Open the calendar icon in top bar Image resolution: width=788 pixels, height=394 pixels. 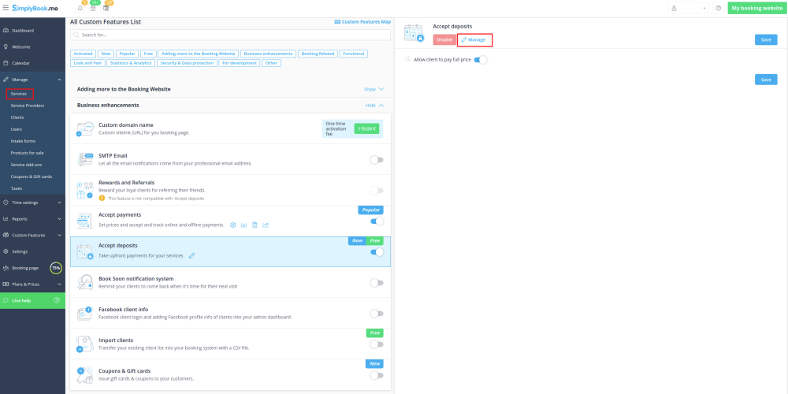[x=93, y=8]
